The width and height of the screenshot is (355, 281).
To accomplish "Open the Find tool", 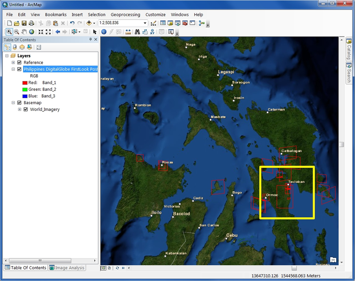I will pos(137,32).
